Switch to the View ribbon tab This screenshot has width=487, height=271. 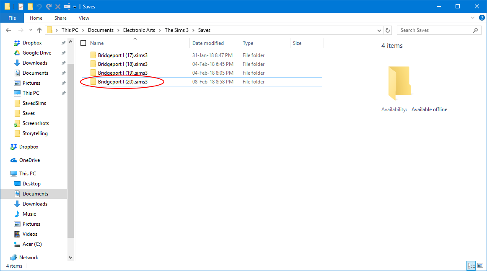pyautogui.click(x=84, y=18)
